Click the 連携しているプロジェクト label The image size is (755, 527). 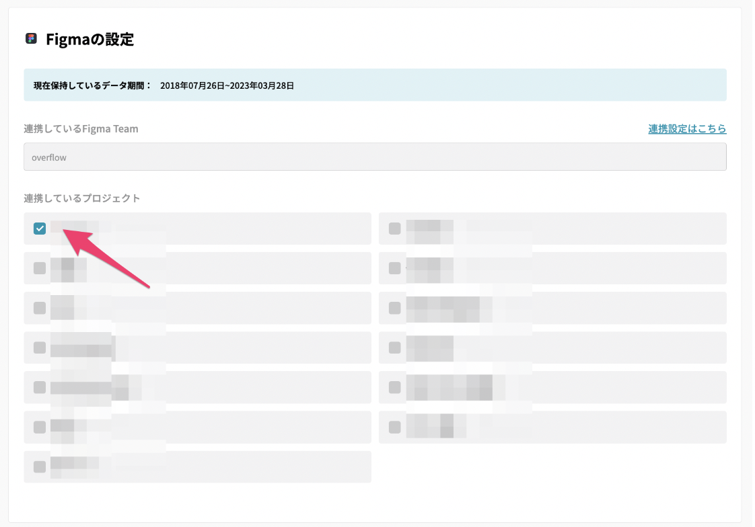[82, 198]
